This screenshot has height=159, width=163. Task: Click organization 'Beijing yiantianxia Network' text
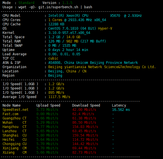click(75, 67)
